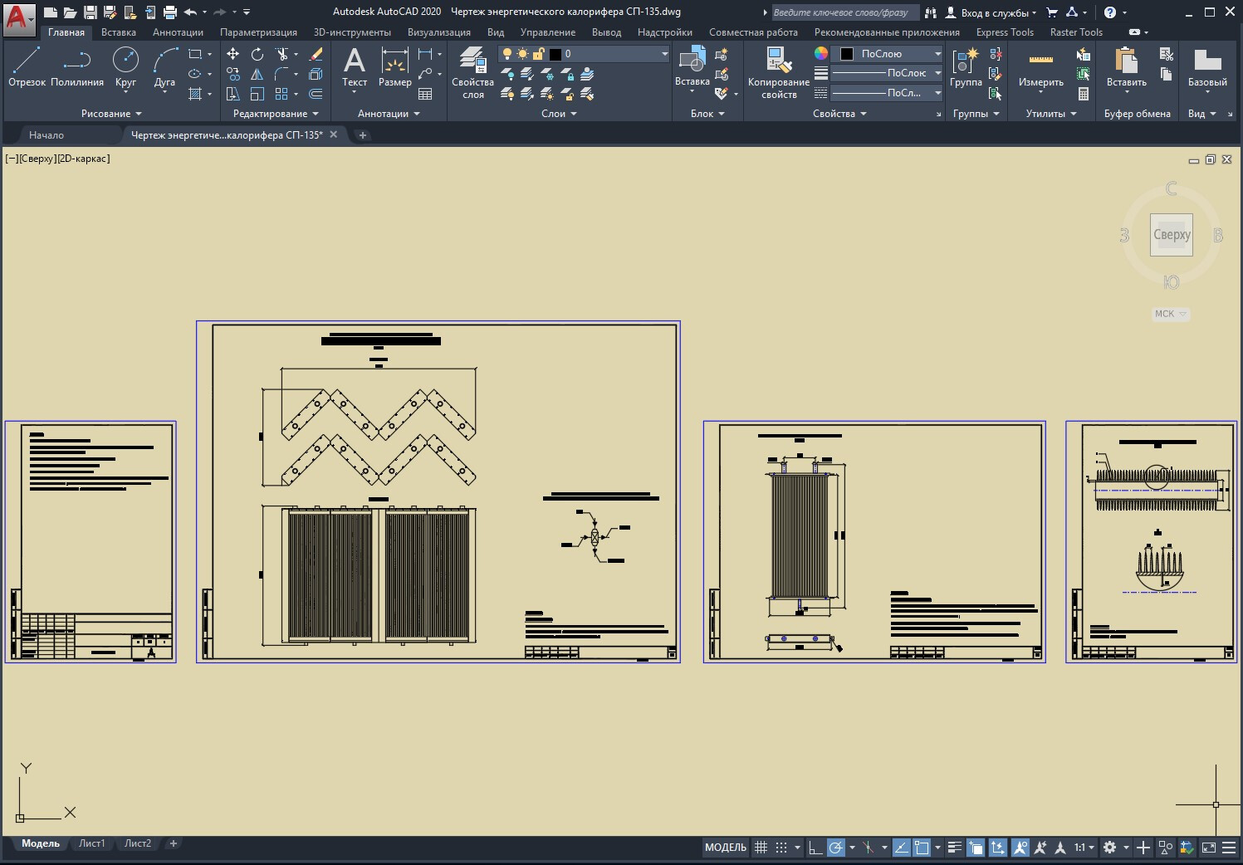The image size is (1243, 865).
Task: Select the Отрезок line tool
Action: tap(27, 66)
